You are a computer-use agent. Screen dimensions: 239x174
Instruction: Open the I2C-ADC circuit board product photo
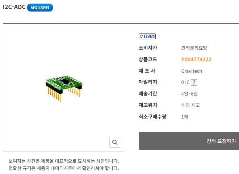tap(64, 88)
